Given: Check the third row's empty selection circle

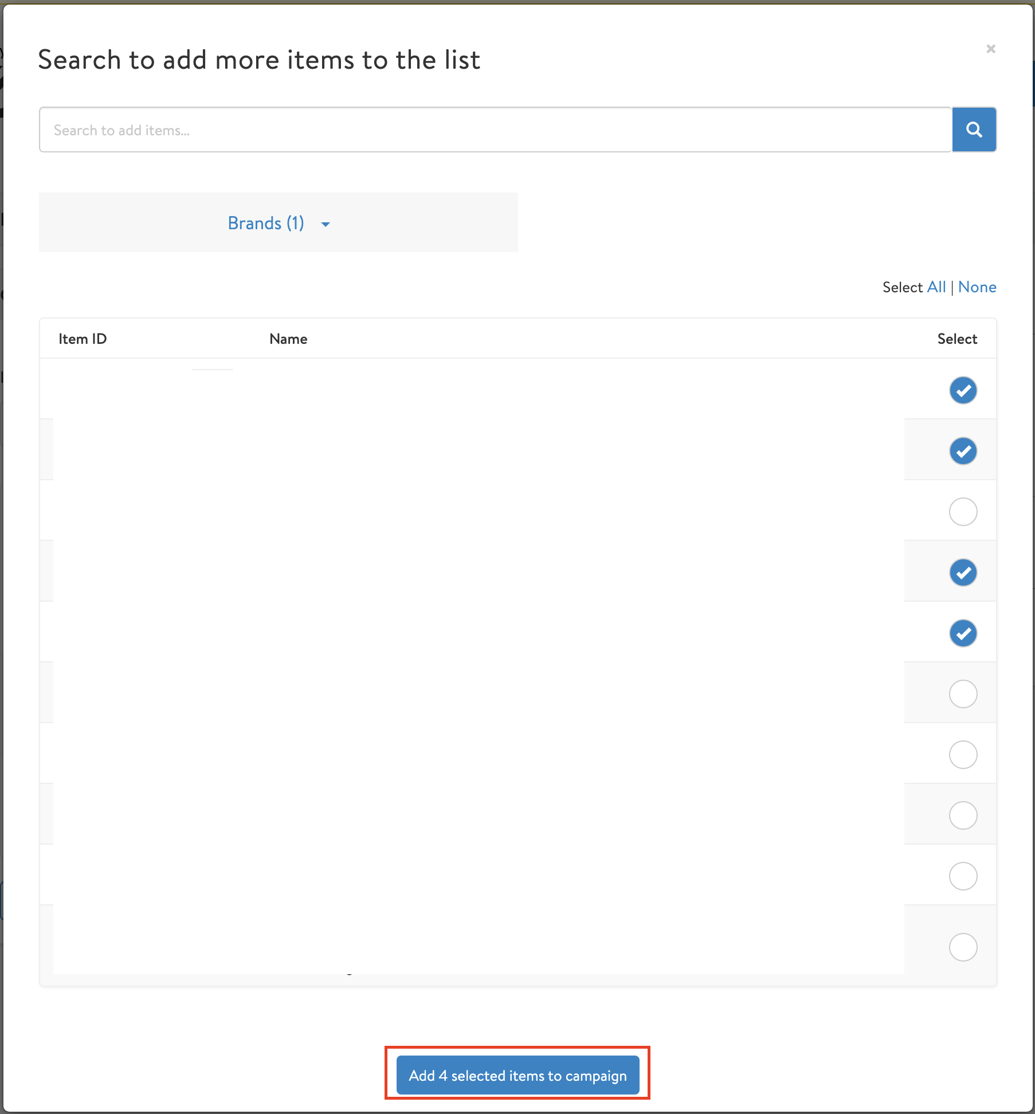Looking at the screenshot, I should point(963,512).
